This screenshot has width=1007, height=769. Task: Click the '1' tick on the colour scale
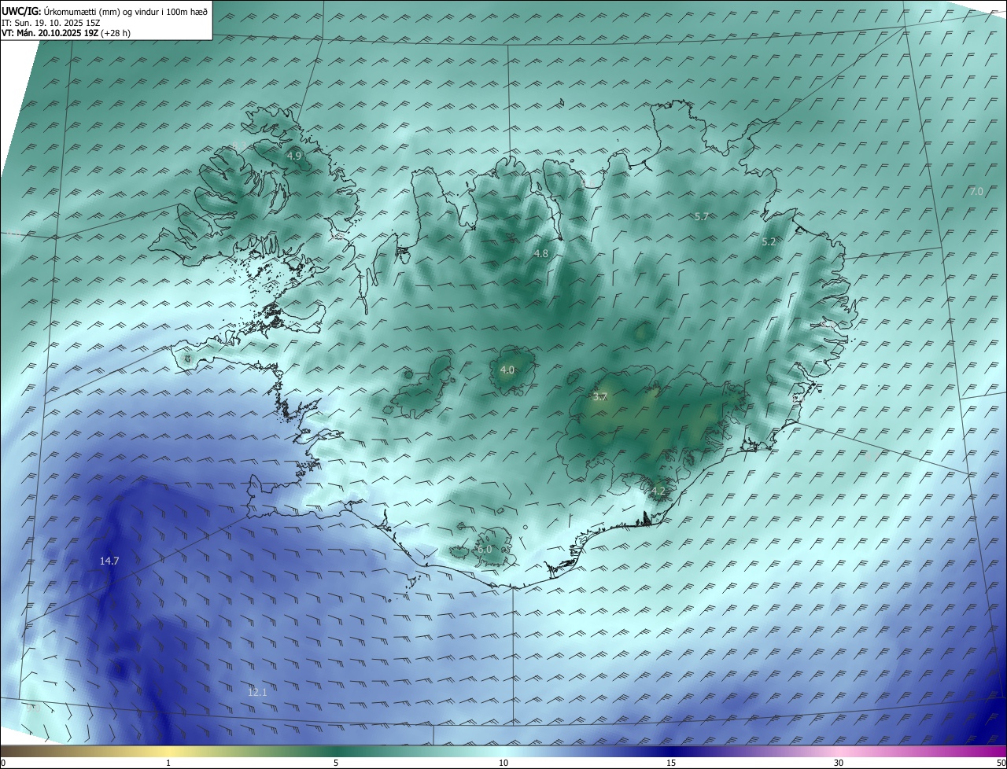tap(168, 763)
